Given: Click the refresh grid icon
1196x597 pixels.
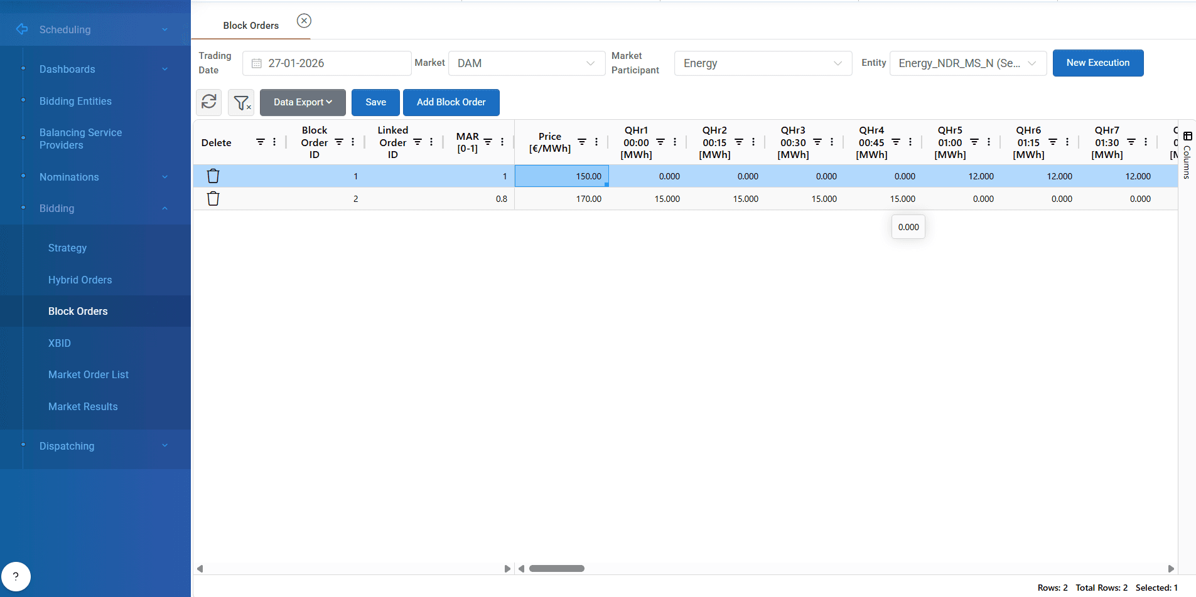Looking at the screenshot, I should pos(209,102).
